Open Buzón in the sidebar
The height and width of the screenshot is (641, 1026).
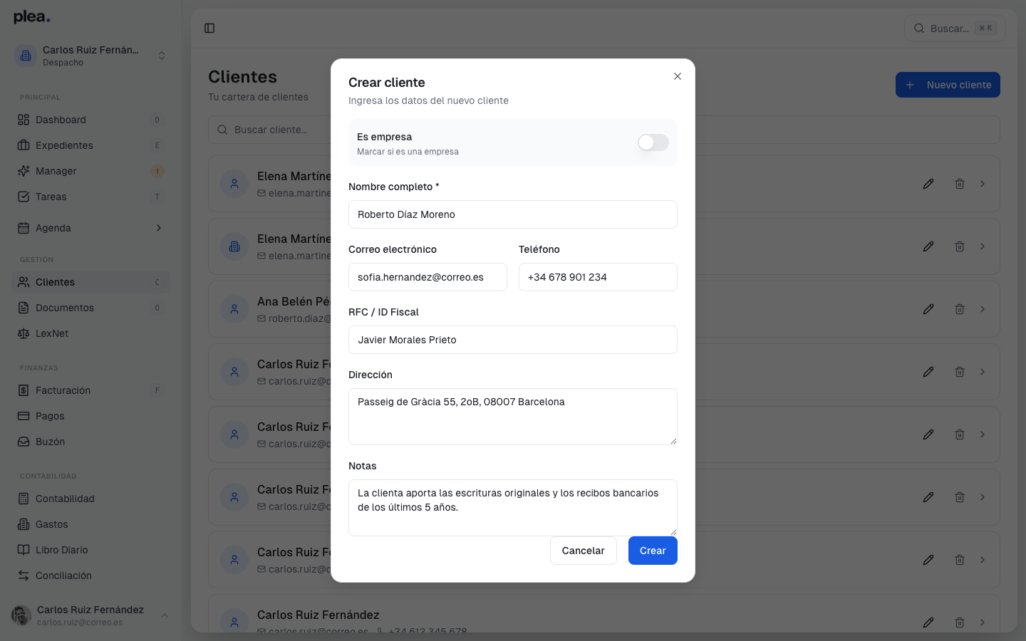[90, 442]
